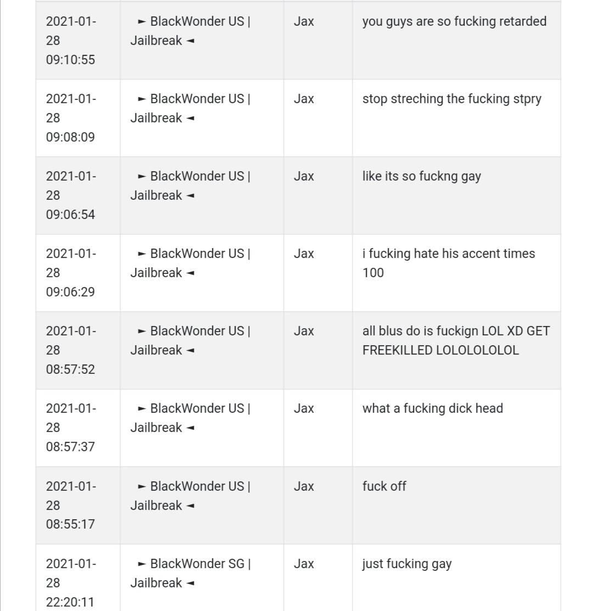Click the Jax player name in the 09:10:55 row

(304, 21)
